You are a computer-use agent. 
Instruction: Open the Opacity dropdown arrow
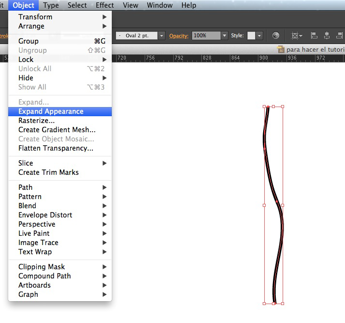tap(225, 35)
